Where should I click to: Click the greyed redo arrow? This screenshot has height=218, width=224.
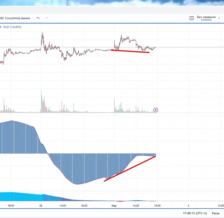coord(46,18)
